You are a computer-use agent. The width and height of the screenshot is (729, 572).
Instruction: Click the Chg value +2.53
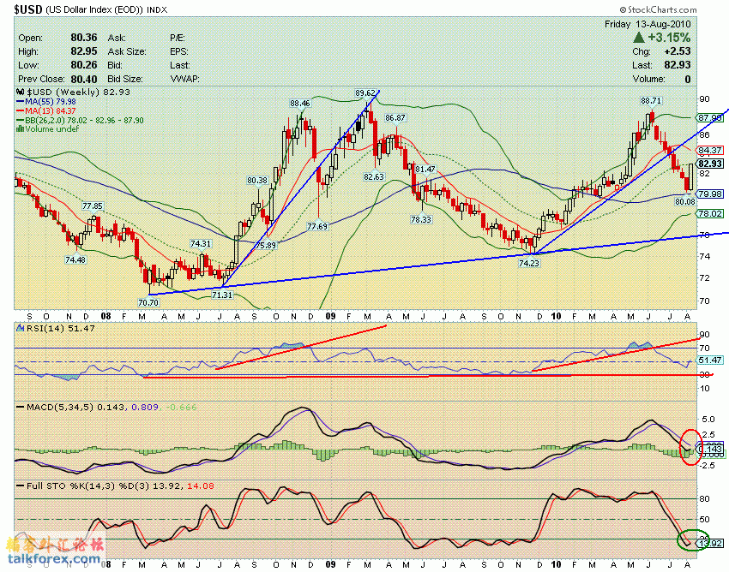click(x=678, y=51)
